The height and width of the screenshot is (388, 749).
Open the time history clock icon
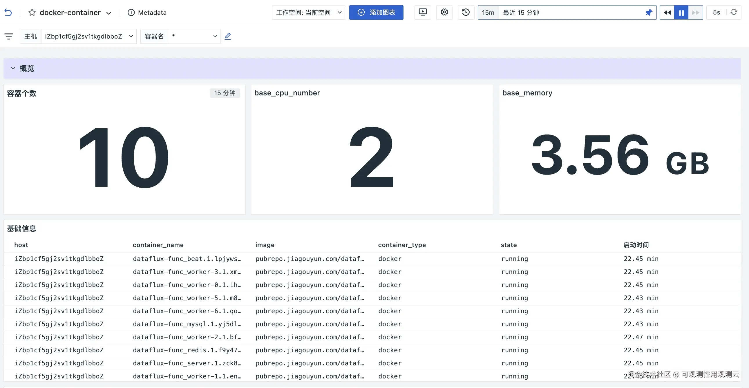466,12
